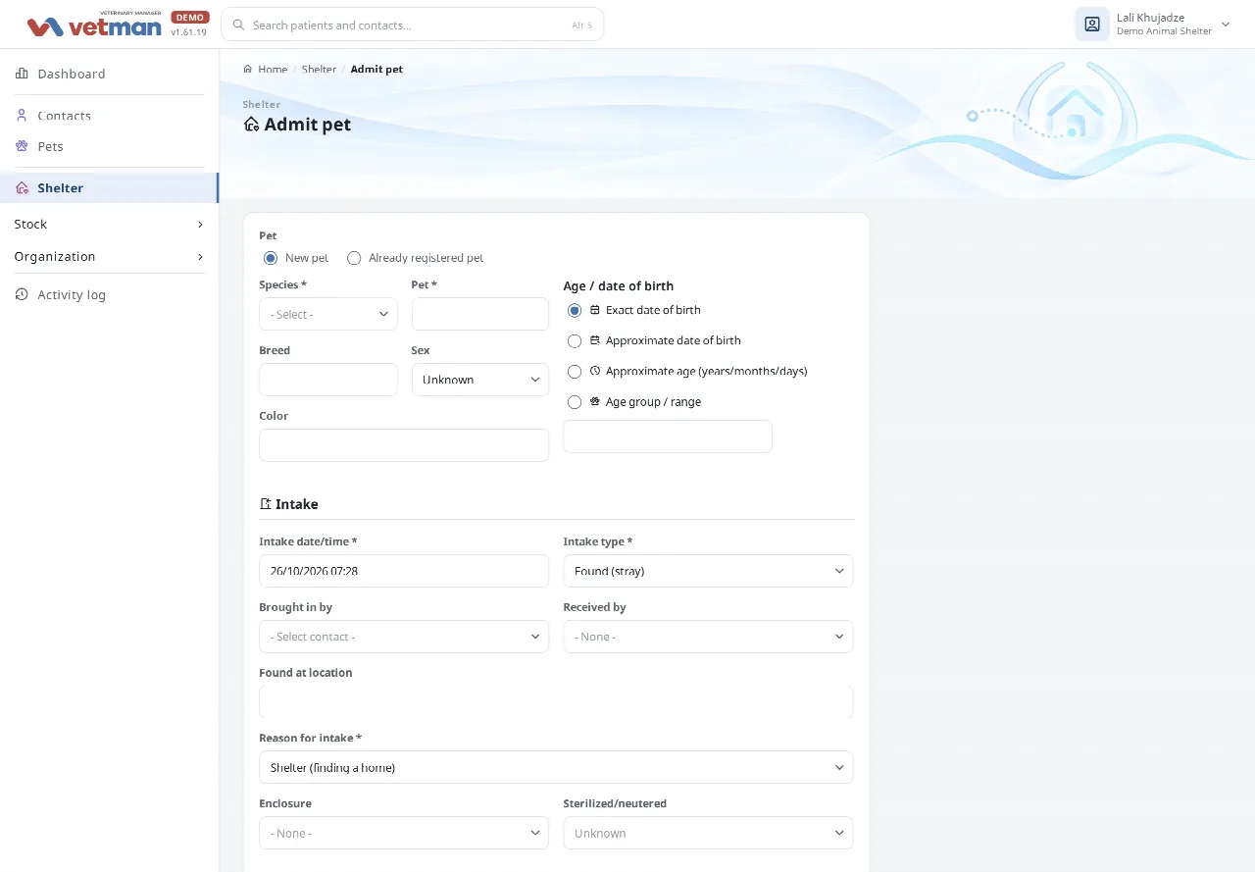The height and width of the screenshot is (872, 1255).
Task: Open the Enclosure dropdown
Action: (x=404, y=833)
